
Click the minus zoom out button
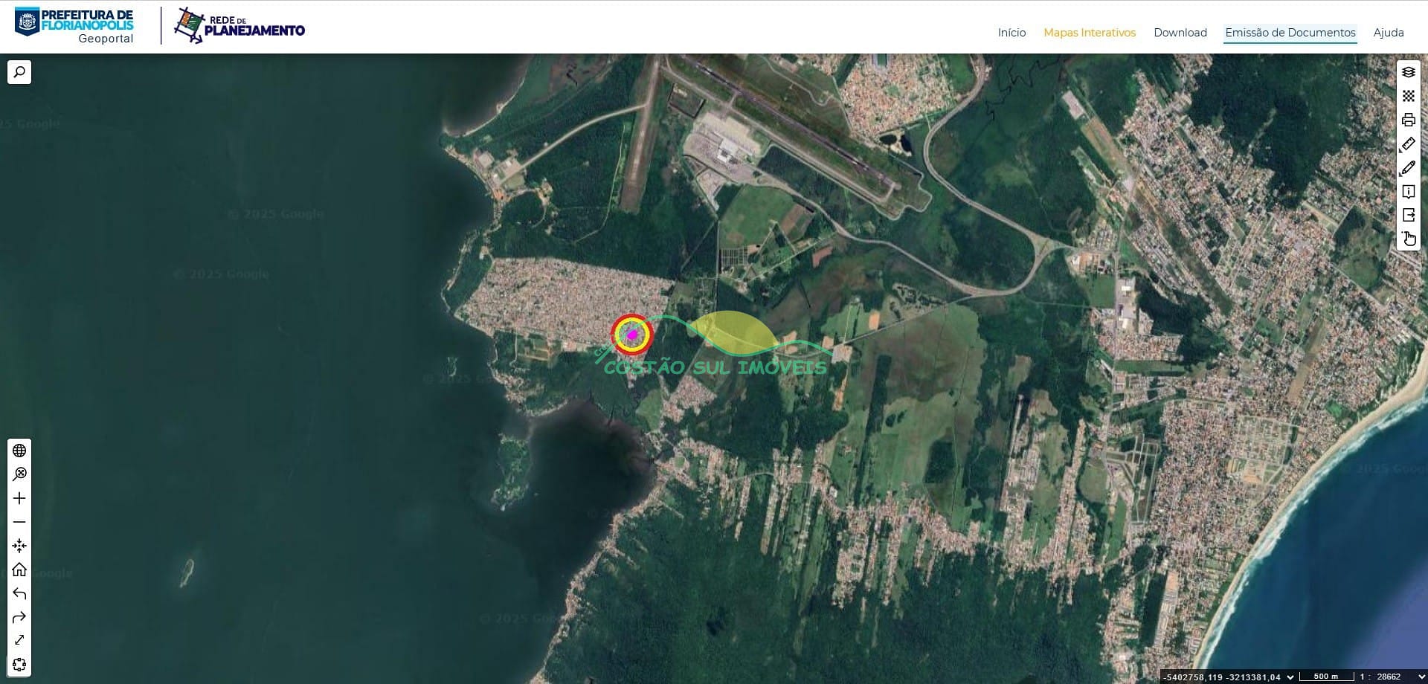point(19,522)
